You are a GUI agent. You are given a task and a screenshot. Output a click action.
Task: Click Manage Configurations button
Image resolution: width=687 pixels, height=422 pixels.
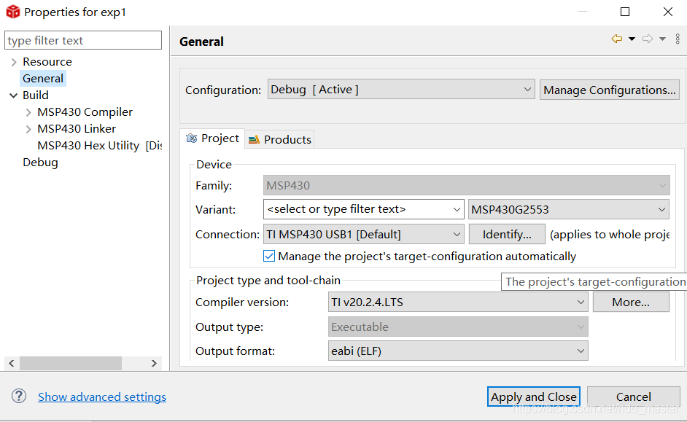coord(610,90)
